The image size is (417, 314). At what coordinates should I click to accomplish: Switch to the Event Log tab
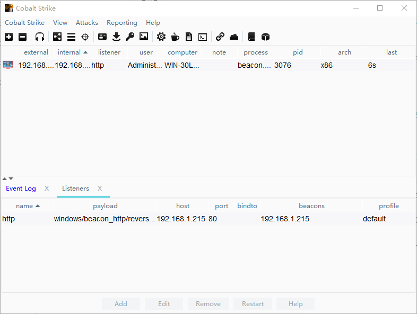[21, 189]
